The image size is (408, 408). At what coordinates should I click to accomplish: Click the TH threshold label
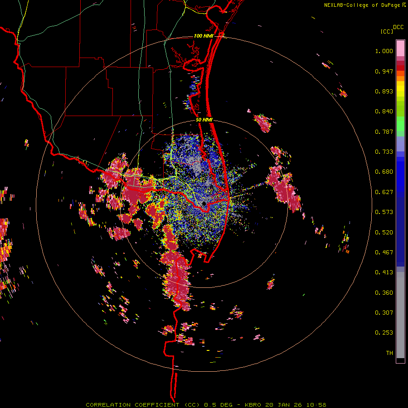point(389,353)
